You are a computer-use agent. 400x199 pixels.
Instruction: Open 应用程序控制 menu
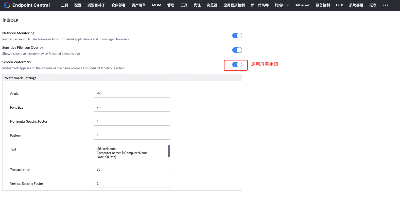pos(234,5)
